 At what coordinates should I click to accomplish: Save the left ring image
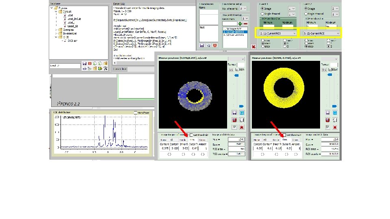tap(234, 113)
